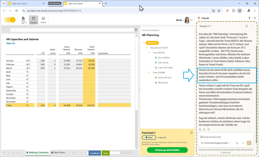Select John Smith in tree
259x157 pixels.
(x=163, y=62)
